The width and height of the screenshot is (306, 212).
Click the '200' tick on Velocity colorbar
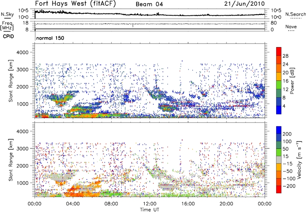(x=287, y=134)
